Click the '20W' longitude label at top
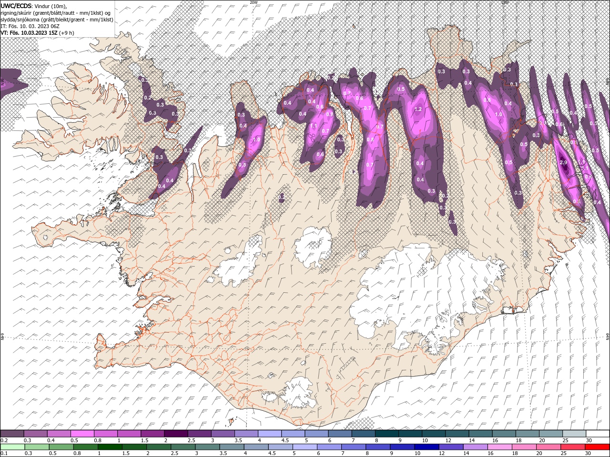Viewport: 610px width, 457px height. coord(254,2)
